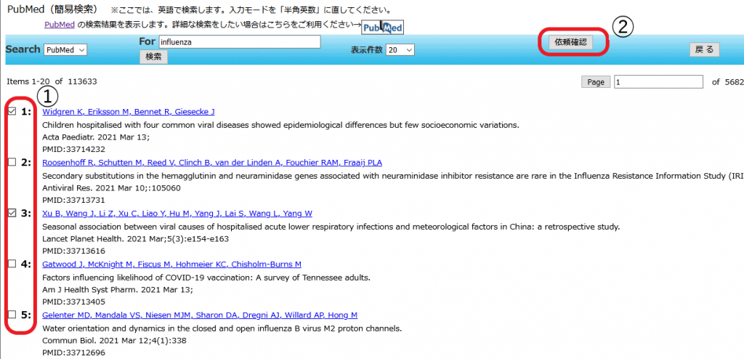Click the 依頼確認 button
Viewport: 744px width, 359px height.
(571, 42)
